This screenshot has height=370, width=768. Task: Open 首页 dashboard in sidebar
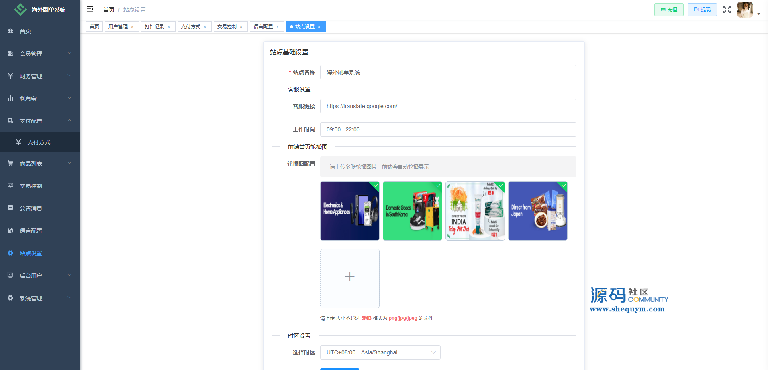pos(25,31)
